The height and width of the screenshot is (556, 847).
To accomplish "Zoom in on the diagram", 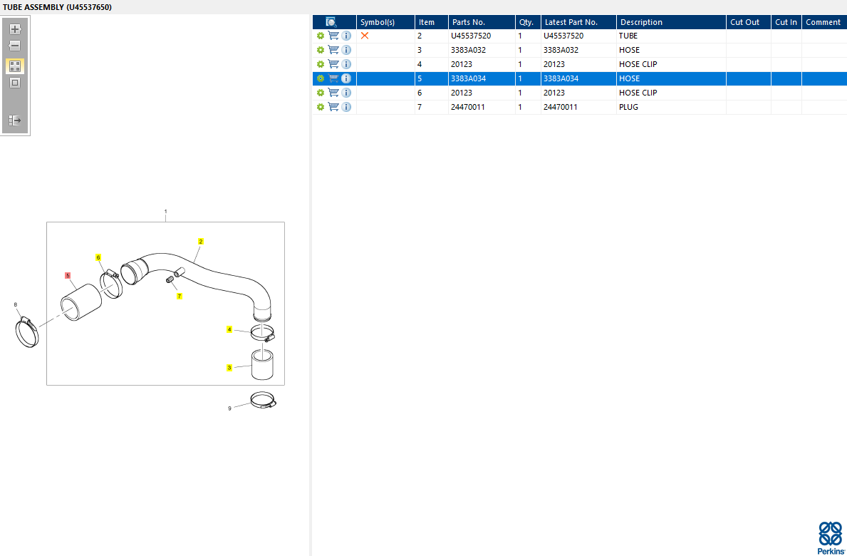I will click(x=15, y=29).
